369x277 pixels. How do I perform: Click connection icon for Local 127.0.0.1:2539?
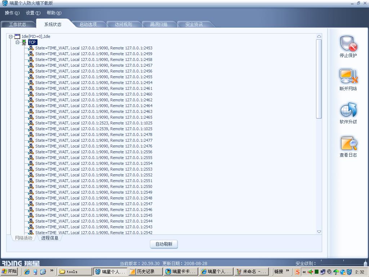click(x=31, y=129)
